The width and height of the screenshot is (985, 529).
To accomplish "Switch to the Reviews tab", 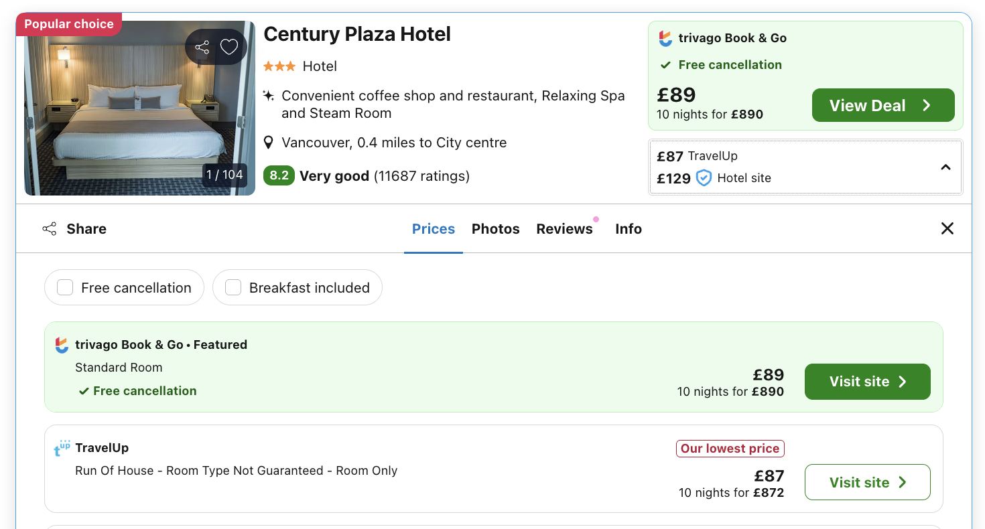I will (564, 229).
